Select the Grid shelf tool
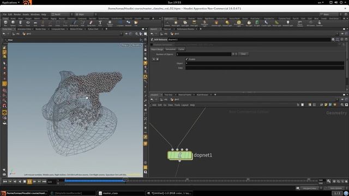Image resolution: width=349 pixels, height=196 pixels. pos(35,23)
